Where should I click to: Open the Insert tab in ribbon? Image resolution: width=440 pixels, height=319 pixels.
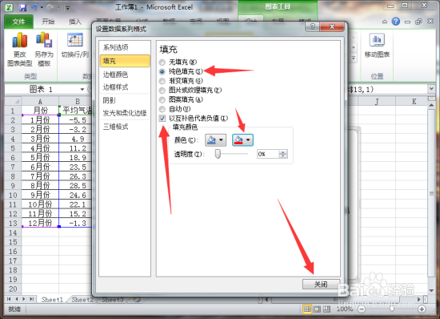(75, 22)
